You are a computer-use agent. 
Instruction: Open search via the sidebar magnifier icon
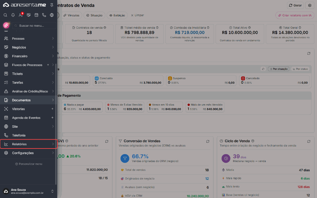[x=6, y=15]
